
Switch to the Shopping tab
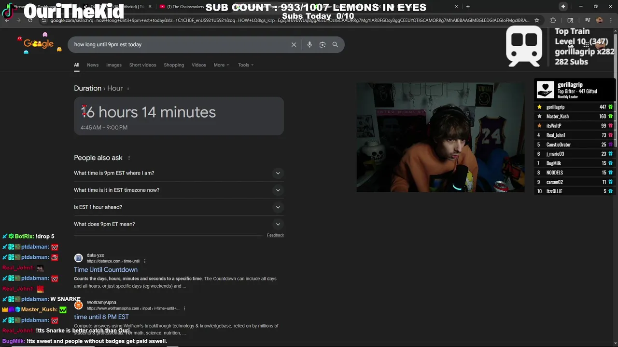pos(174,65)
